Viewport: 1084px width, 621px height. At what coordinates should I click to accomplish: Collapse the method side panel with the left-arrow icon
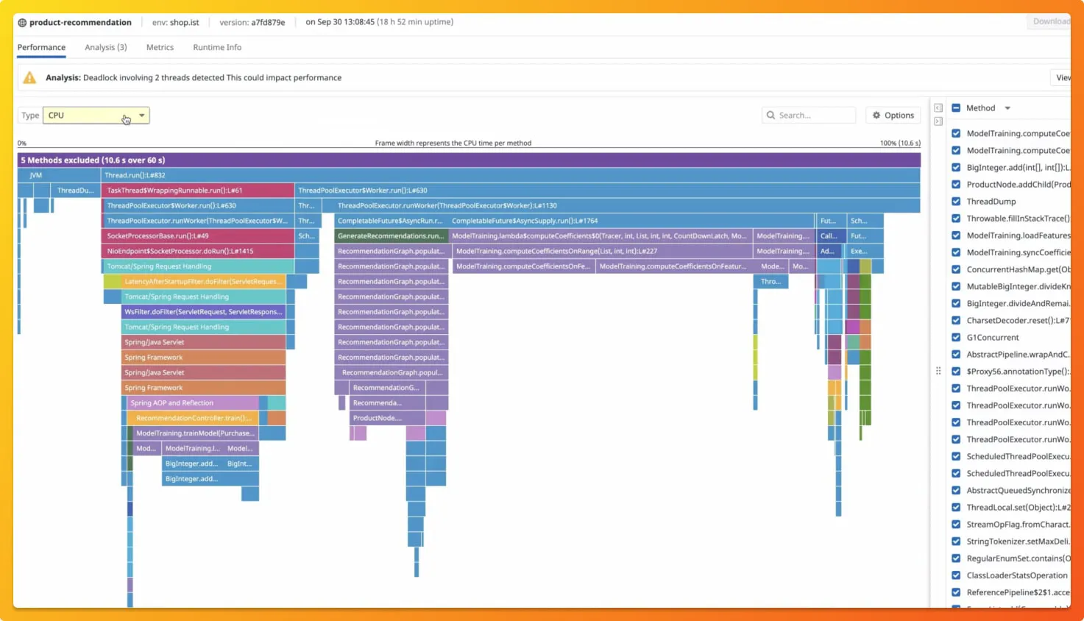[x=938, y=108]
